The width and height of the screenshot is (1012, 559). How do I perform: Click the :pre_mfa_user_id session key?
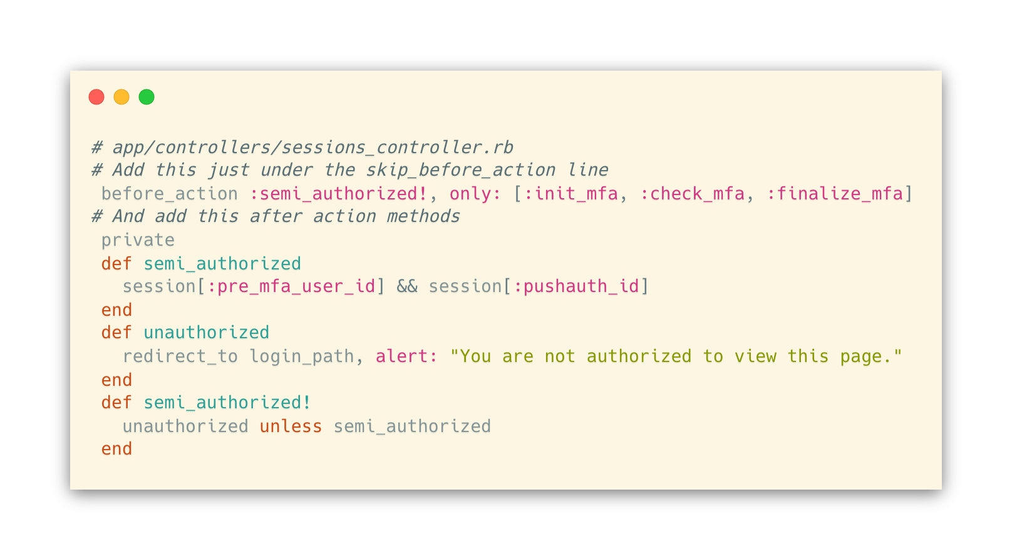point(291,286)
